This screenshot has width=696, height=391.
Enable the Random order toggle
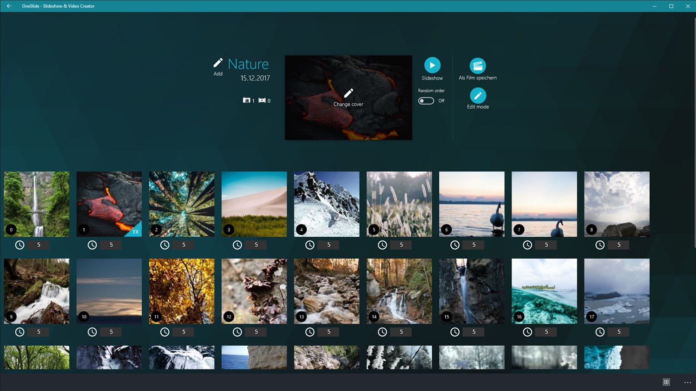[426, 100]
